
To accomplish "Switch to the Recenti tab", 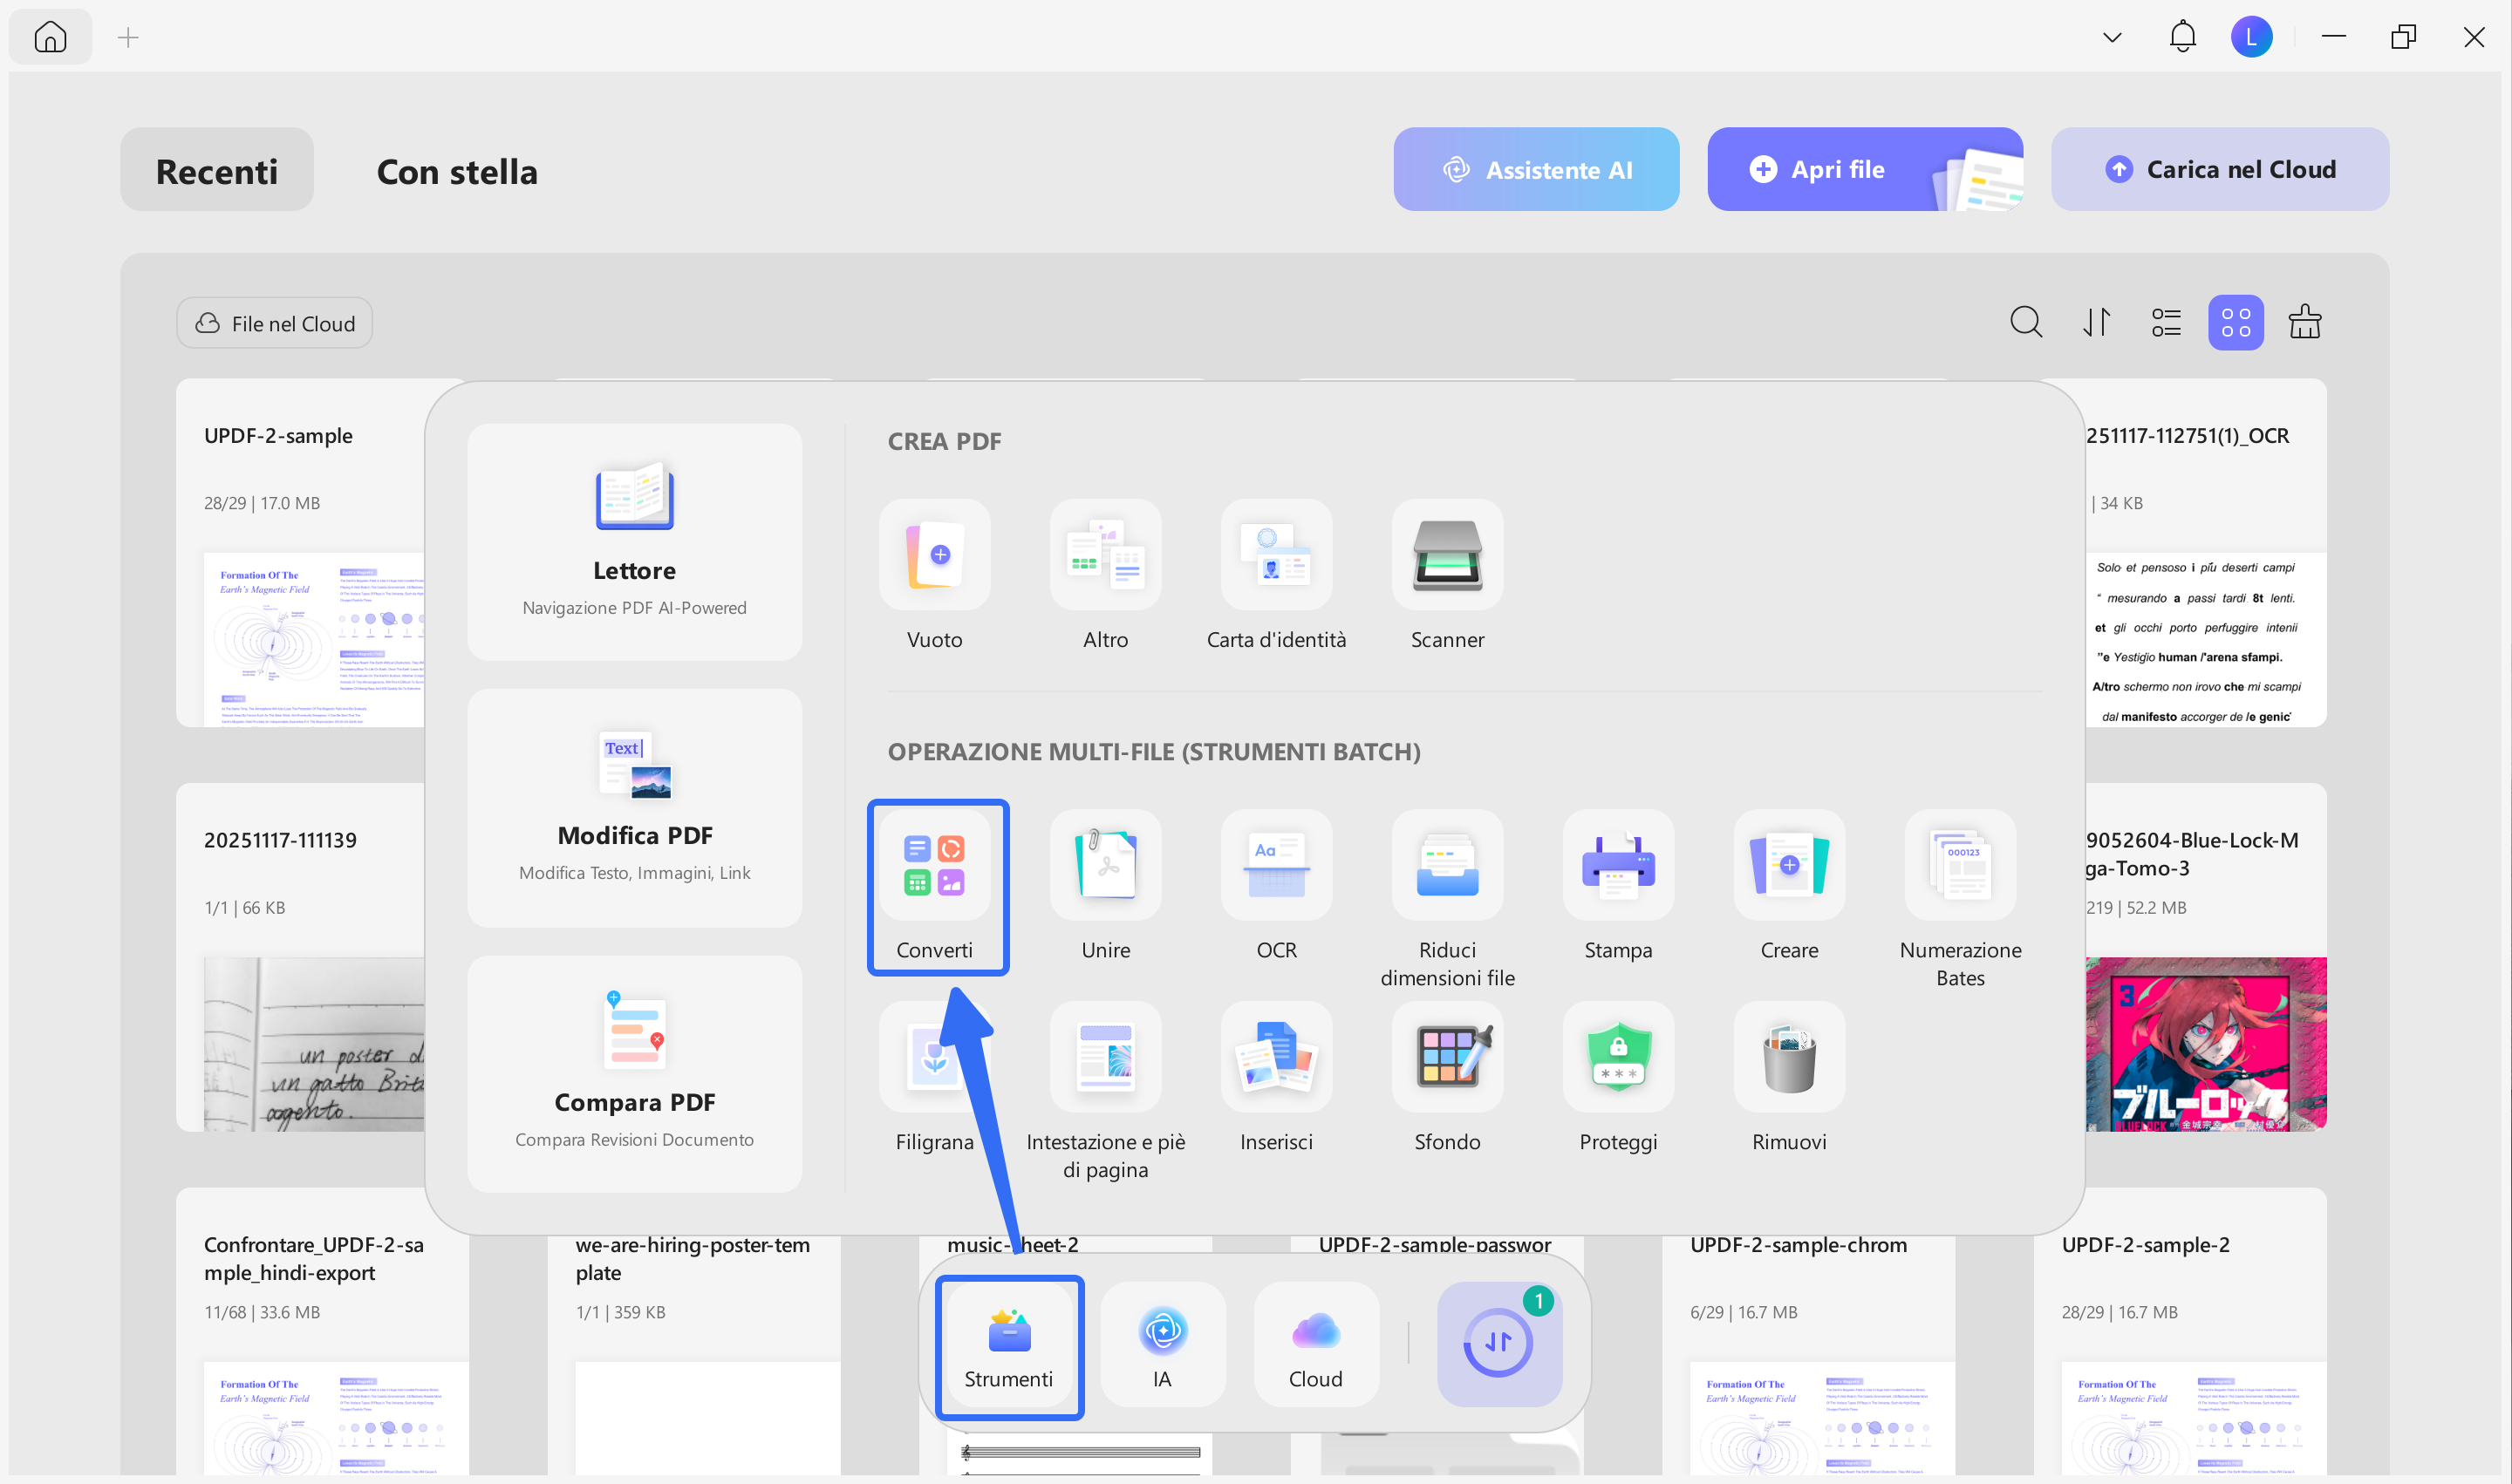I will coord(217,169).
